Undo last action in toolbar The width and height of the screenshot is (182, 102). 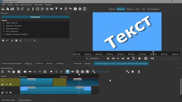tap(18, 9)
